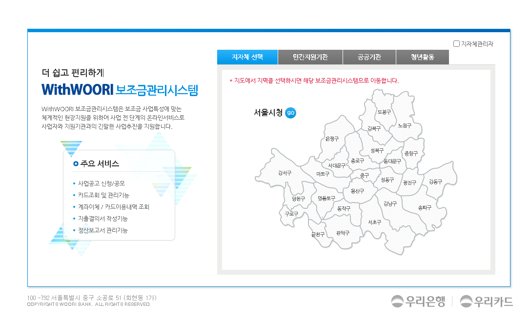Click 지출결의서 작성기능 list item
The height and width of the screenshot is (321, 529).
[x=103, y=219]
